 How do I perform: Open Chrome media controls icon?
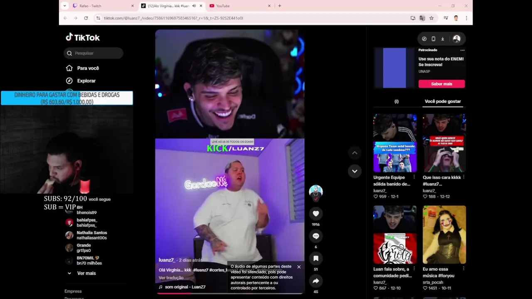pos(446,18)
